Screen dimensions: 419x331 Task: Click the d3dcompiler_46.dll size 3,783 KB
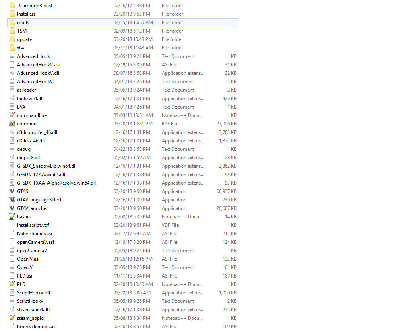[228, 132]
